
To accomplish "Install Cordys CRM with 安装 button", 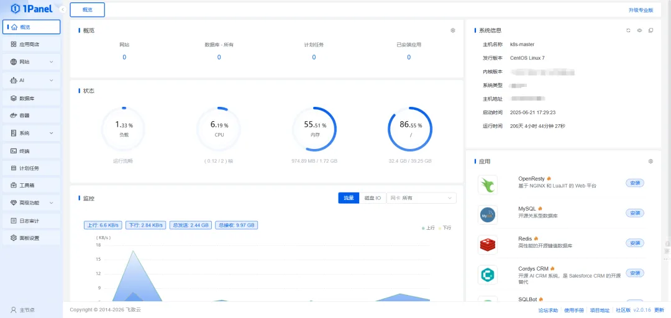I will tap(634, 273).
